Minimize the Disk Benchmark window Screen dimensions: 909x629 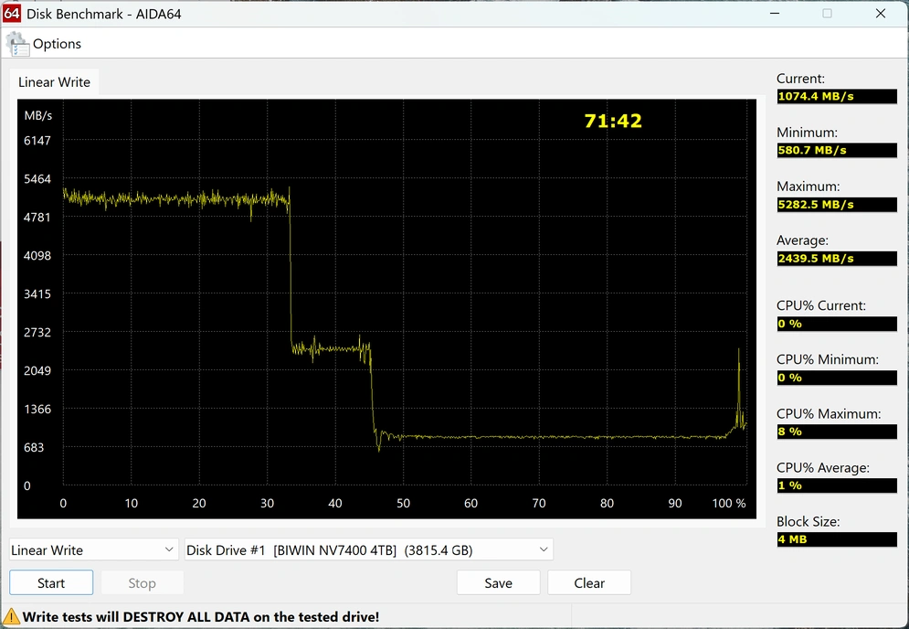tap(775, 14)
